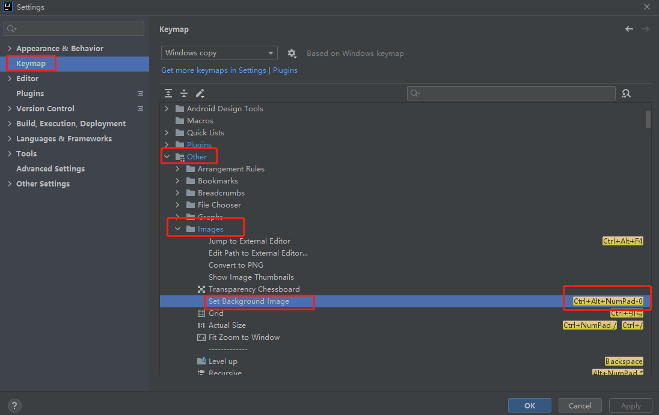The image size is (659, 415).
Task: Click the Level up folder icon
Action: click(201, 361)
